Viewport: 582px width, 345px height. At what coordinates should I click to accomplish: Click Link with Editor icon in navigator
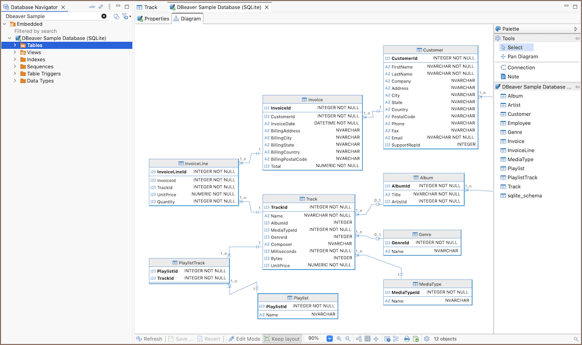point(101,7)
